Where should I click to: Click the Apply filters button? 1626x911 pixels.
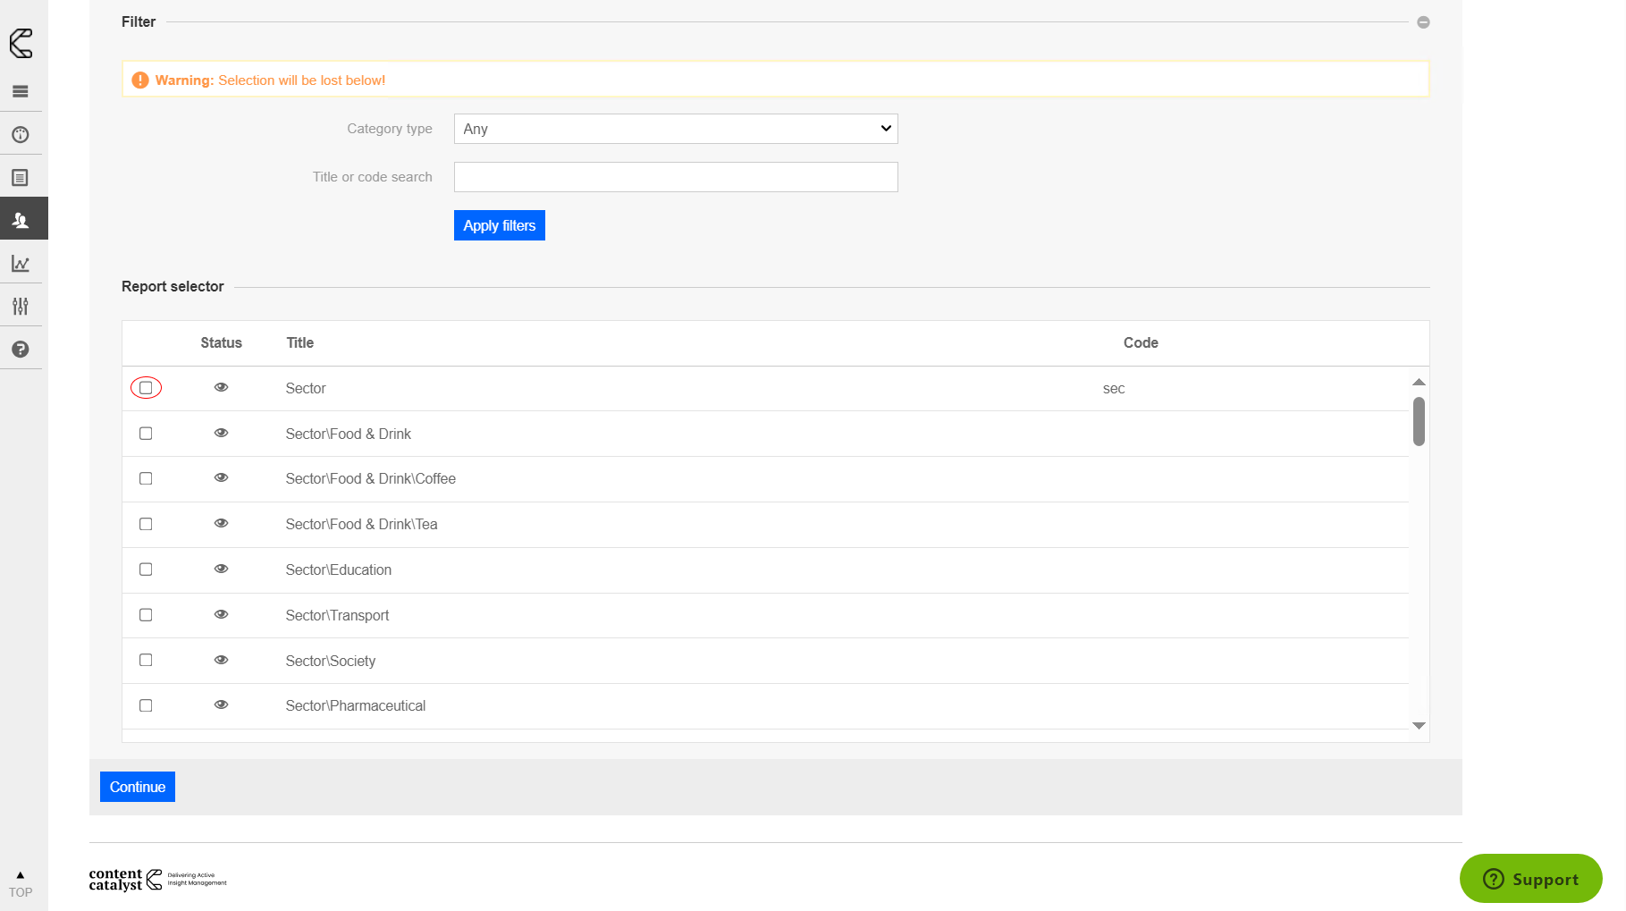coord(499,225)
